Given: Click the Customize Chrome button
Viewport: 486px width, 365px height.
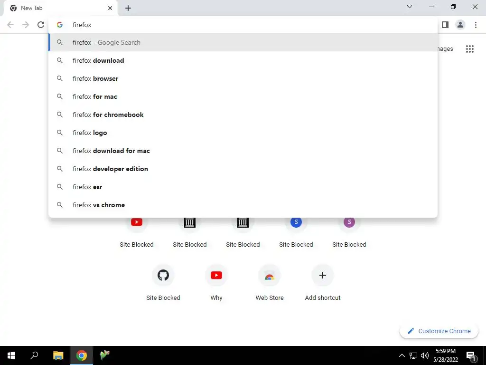Looking at the screenshot, I should [439, 331].
